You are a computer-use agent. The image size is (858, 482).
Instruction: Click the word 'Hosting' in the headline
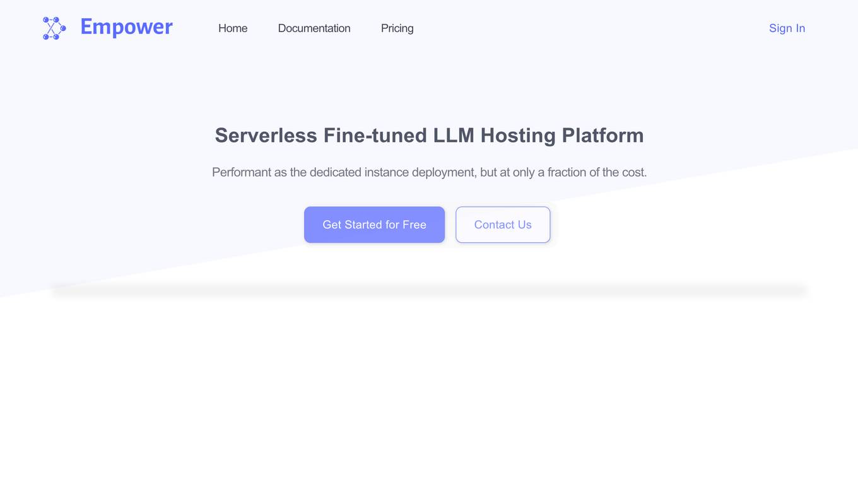pos(518,135)
